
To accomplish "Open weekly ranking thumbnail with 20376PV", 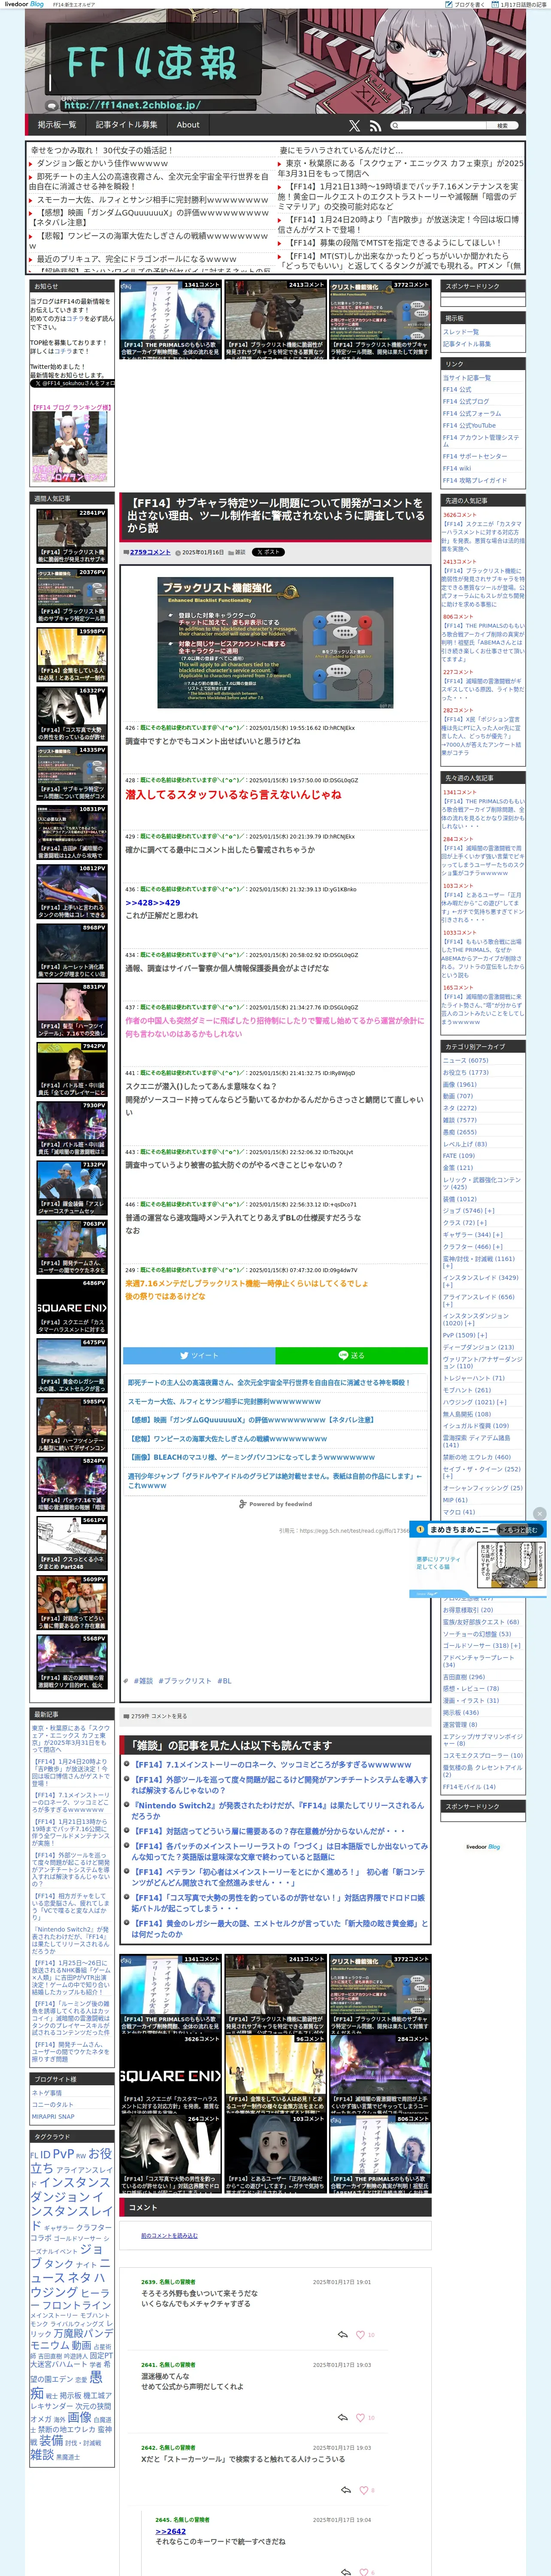I will coord(72,595).
